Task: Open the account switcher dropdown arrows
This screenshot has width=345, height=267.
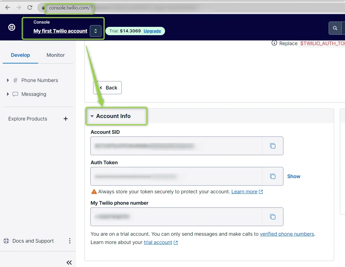Action: (96, 31)
